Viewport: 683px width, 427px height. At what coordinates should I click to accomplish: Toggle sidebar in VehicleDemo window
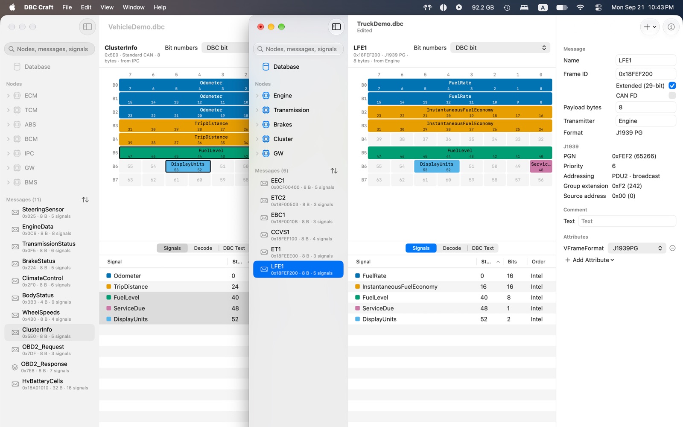(88, 27)
